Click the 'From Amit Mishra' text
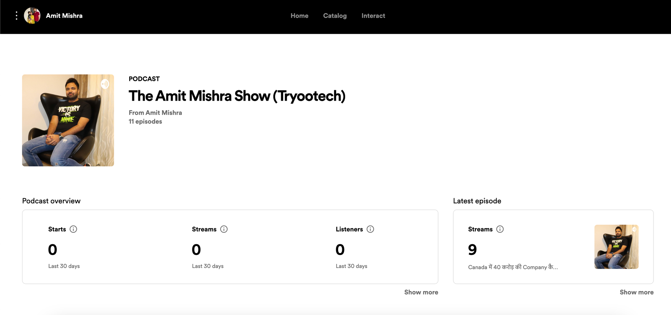 pos(155,113)
